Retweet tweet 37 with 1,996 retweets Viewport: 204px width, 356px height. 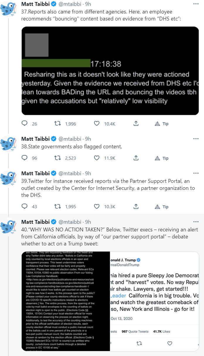(58, 124)
